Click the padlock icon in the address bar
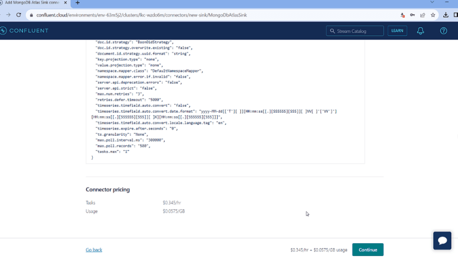458x260 pixels. coord(32,15)
